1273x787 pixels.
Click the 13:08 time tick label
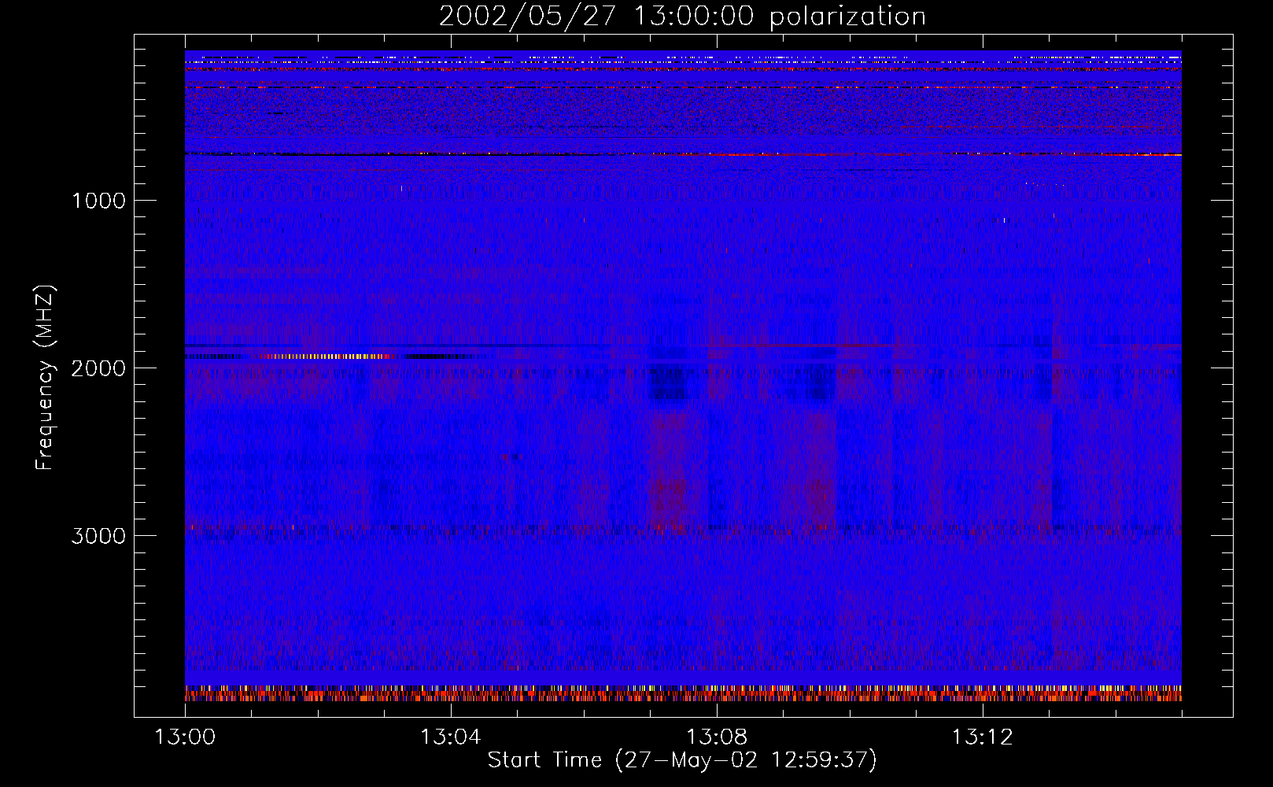pos(716,737)
